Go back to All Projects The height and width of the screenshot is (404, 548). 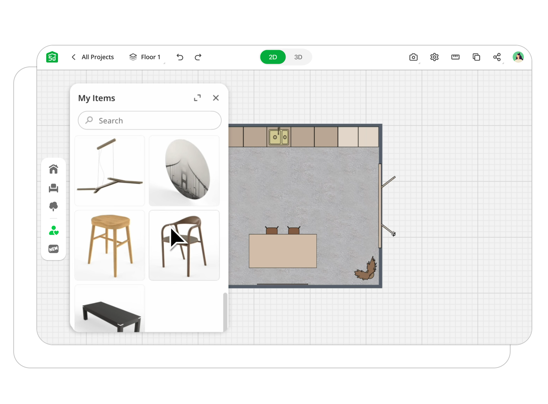(x=93, y=57)
